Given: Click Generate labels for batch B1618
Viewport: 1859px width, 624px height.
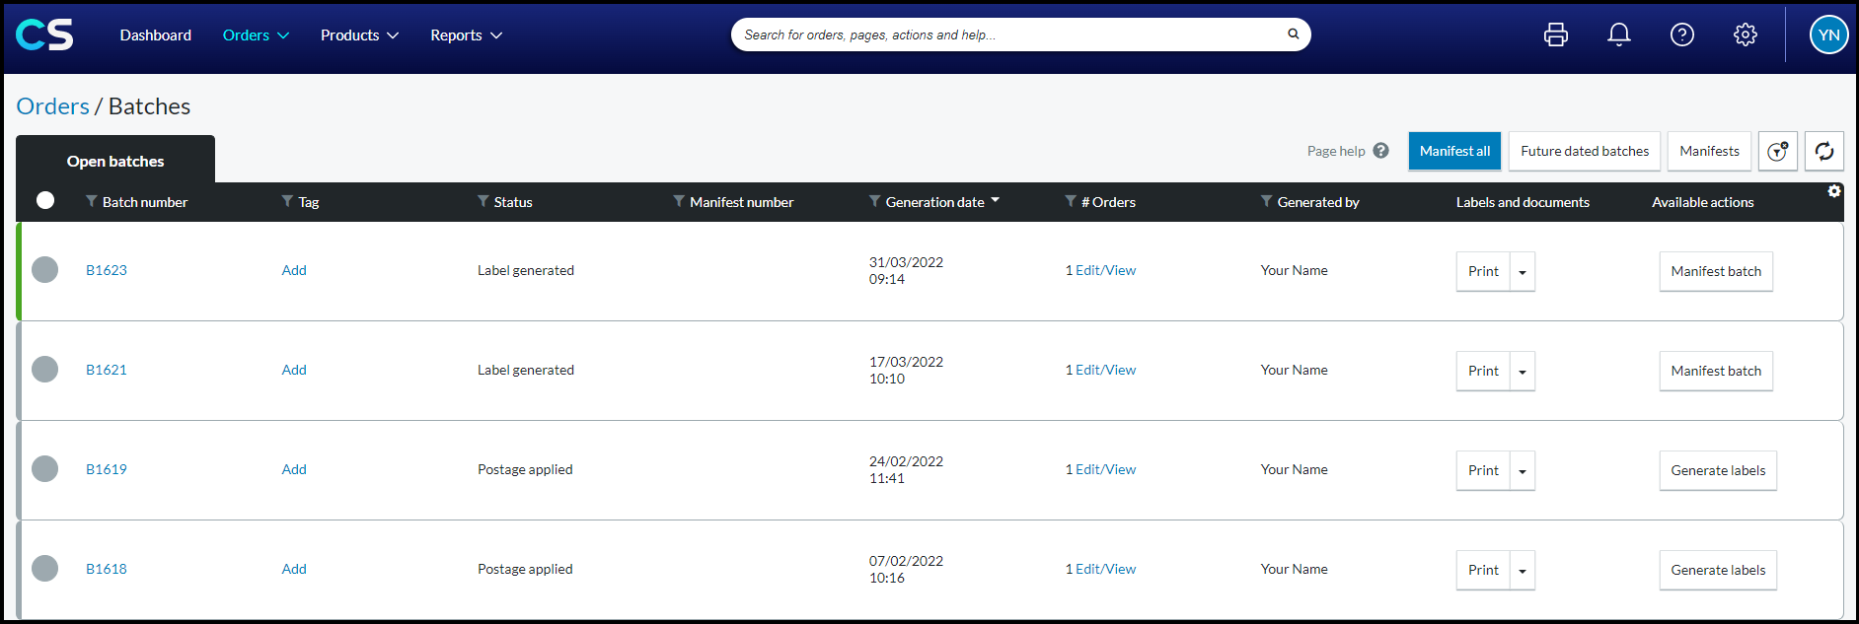Looking at the screenshot, I should [1718, 570].
